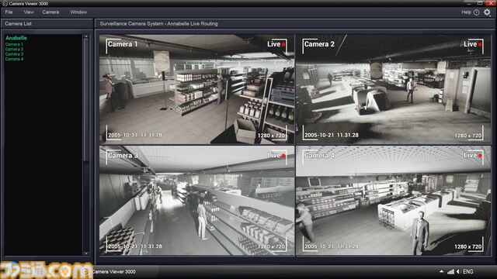Click the Camera Viewer 3000 app icon in title bar
This screenshot has height=279, width=497.
[x=5, y=3]
